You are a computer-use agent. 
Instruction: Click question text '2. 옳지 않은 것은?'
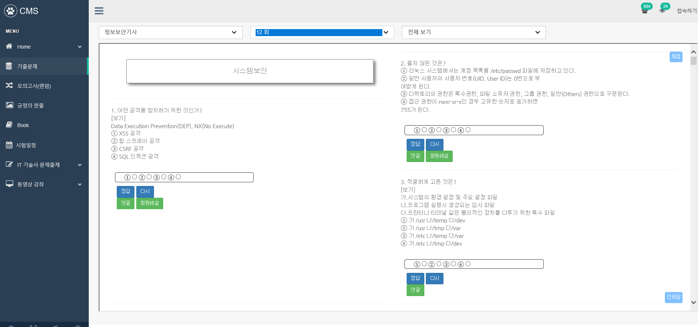coord(423,63)
